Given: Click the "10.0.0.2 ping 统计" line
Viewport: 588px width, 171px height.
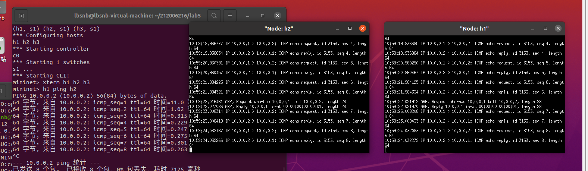Looking at the screenshot, I should coord(56,163).
